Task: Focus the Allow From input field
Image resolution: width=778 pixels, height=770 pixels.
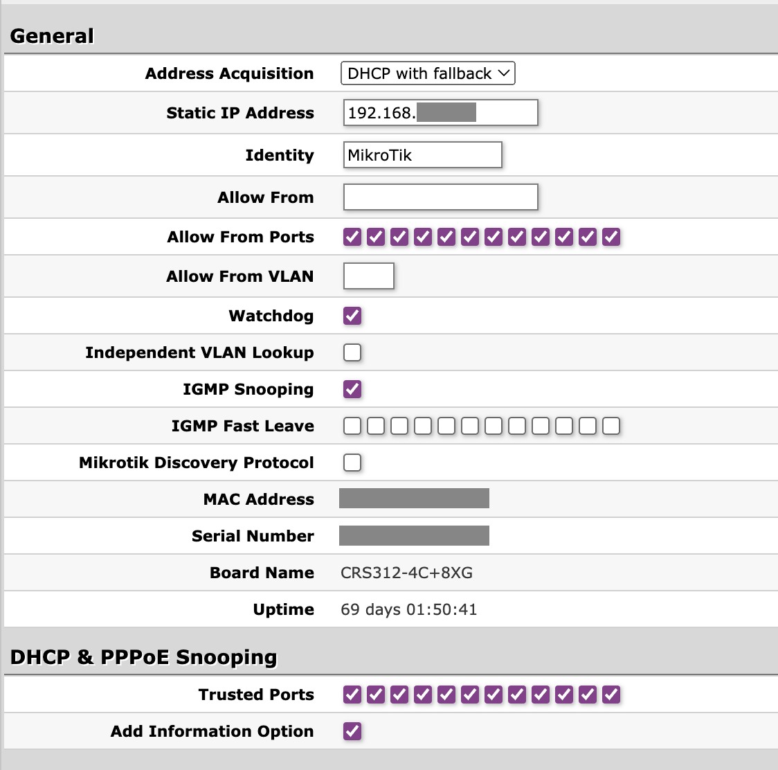Action: click(x=440, y=197)
